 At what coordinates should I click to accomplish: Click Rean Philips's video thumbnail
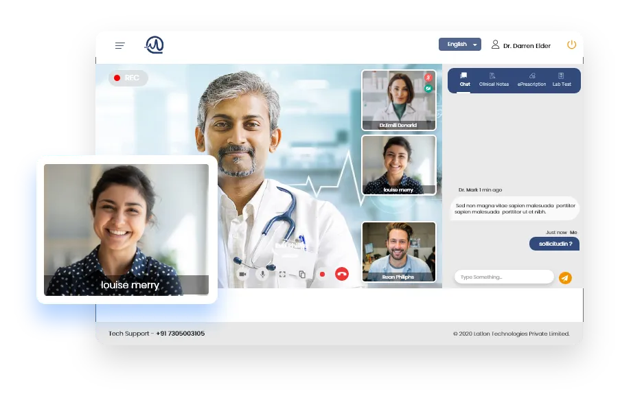[398, 251]
